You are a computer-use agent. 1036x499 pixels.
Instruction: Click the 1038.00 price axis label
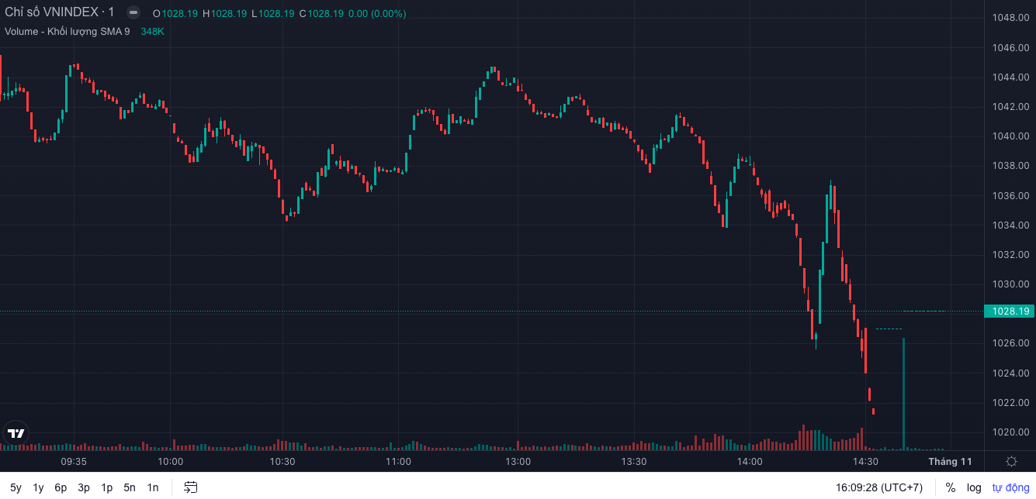1010,166
